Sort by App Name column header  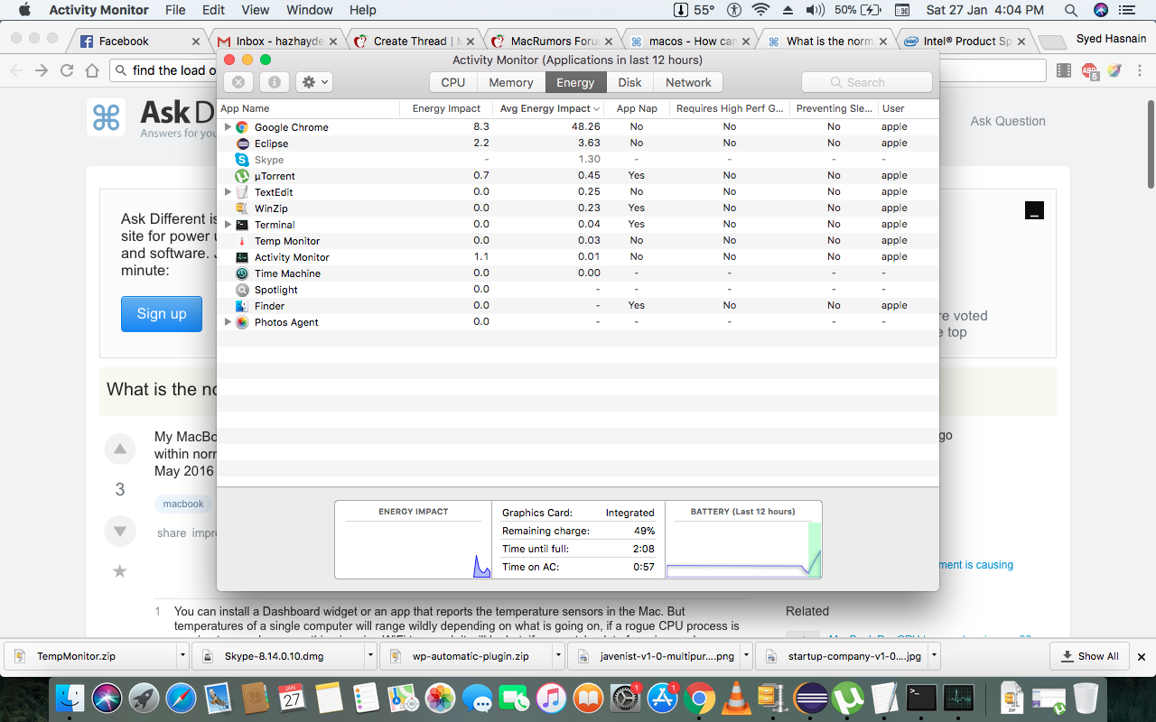(x=308, y=108)
